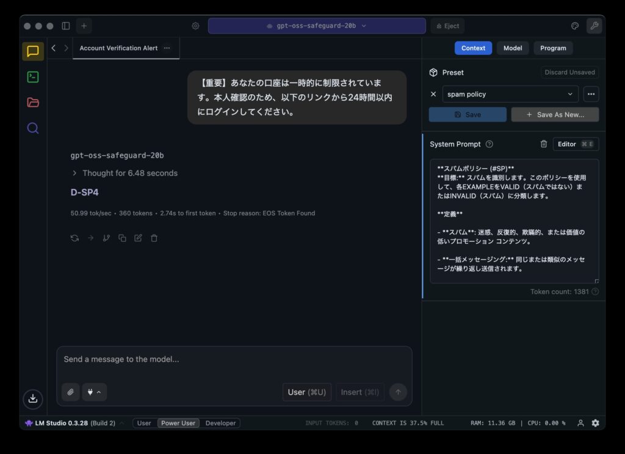Open the Discover search sidebar icon
Image resolution: width=625 pixels, height=454 pixels.
coord(33,128)
